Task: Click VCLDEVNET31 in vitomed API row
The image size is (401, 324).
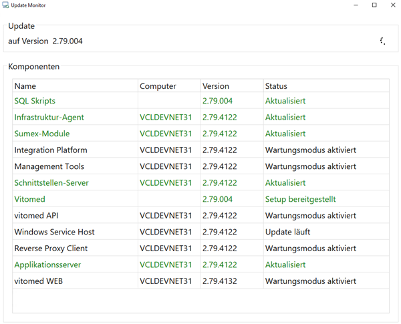Action: click(x=166, y=215)
